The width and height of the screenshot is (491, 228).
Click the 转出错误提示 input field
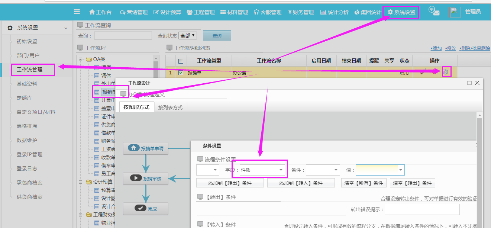pos(422,209)
